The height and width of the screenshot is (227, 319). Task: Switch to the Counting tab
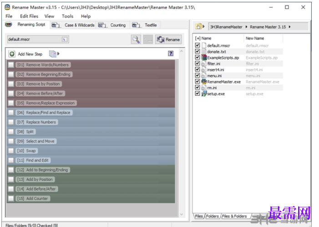[x=112, y=25]
